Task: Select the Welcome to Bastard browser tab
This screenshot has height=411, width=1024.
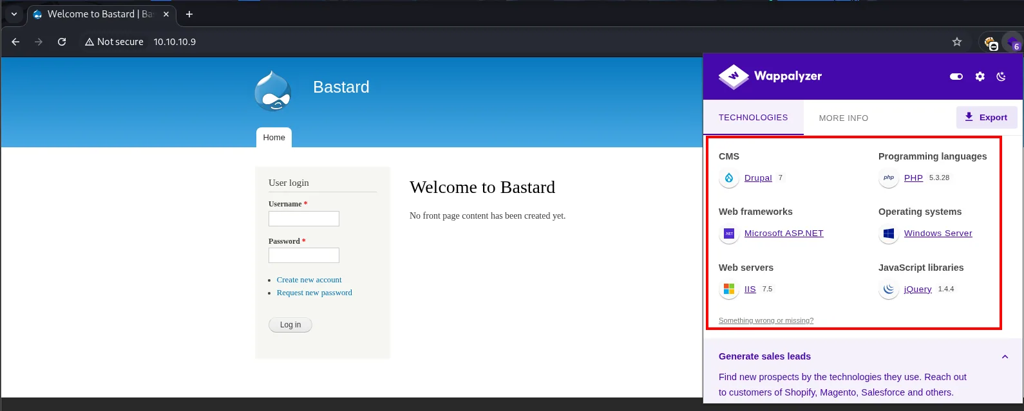Action: click(102, 14)
